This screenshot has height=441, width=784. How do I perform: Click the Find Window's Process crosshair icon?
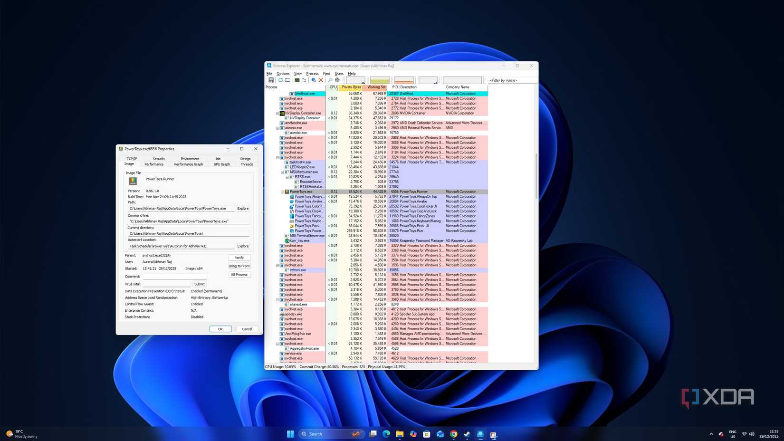point(337,80)
